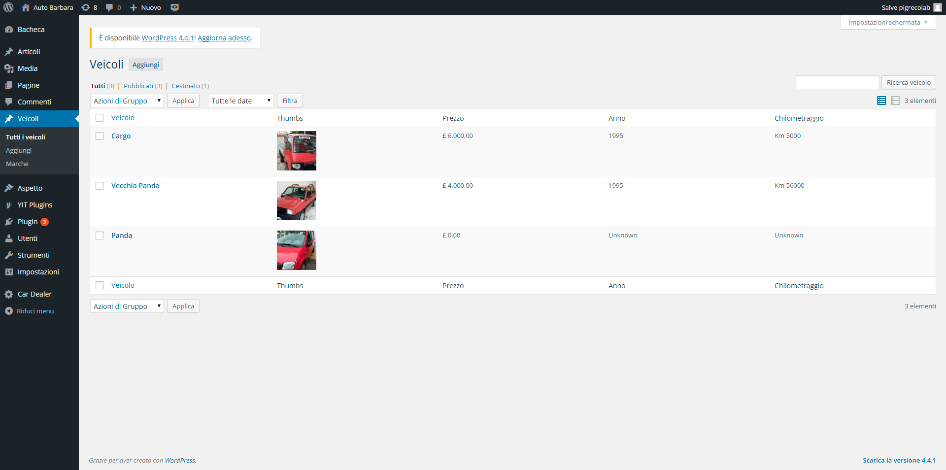Viewport: 946px width, 470px height.
Task: Expand the Tutte le date dropdown
Action: point(240,101)
